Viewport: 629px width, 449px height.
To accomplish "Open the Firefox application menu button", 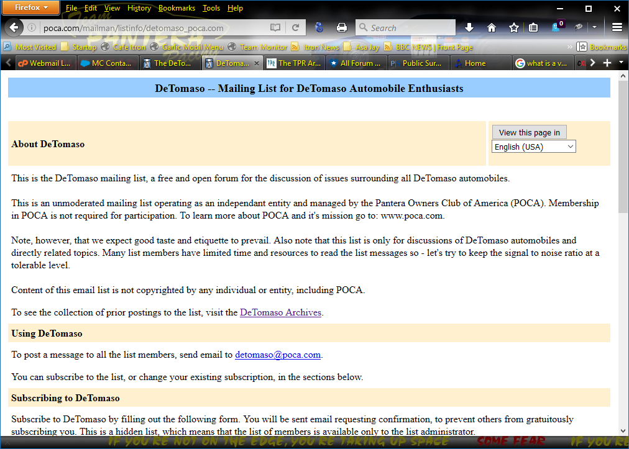I will click(31, 7).
